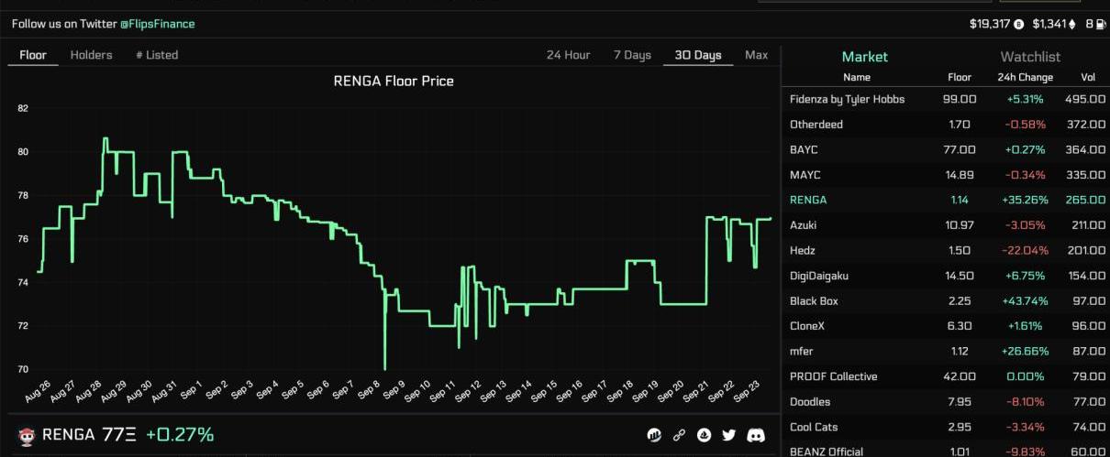1110x457 pixels.
Task: Select the 30 Days time range
Action: pyautogui.click(x=698, y=55)
